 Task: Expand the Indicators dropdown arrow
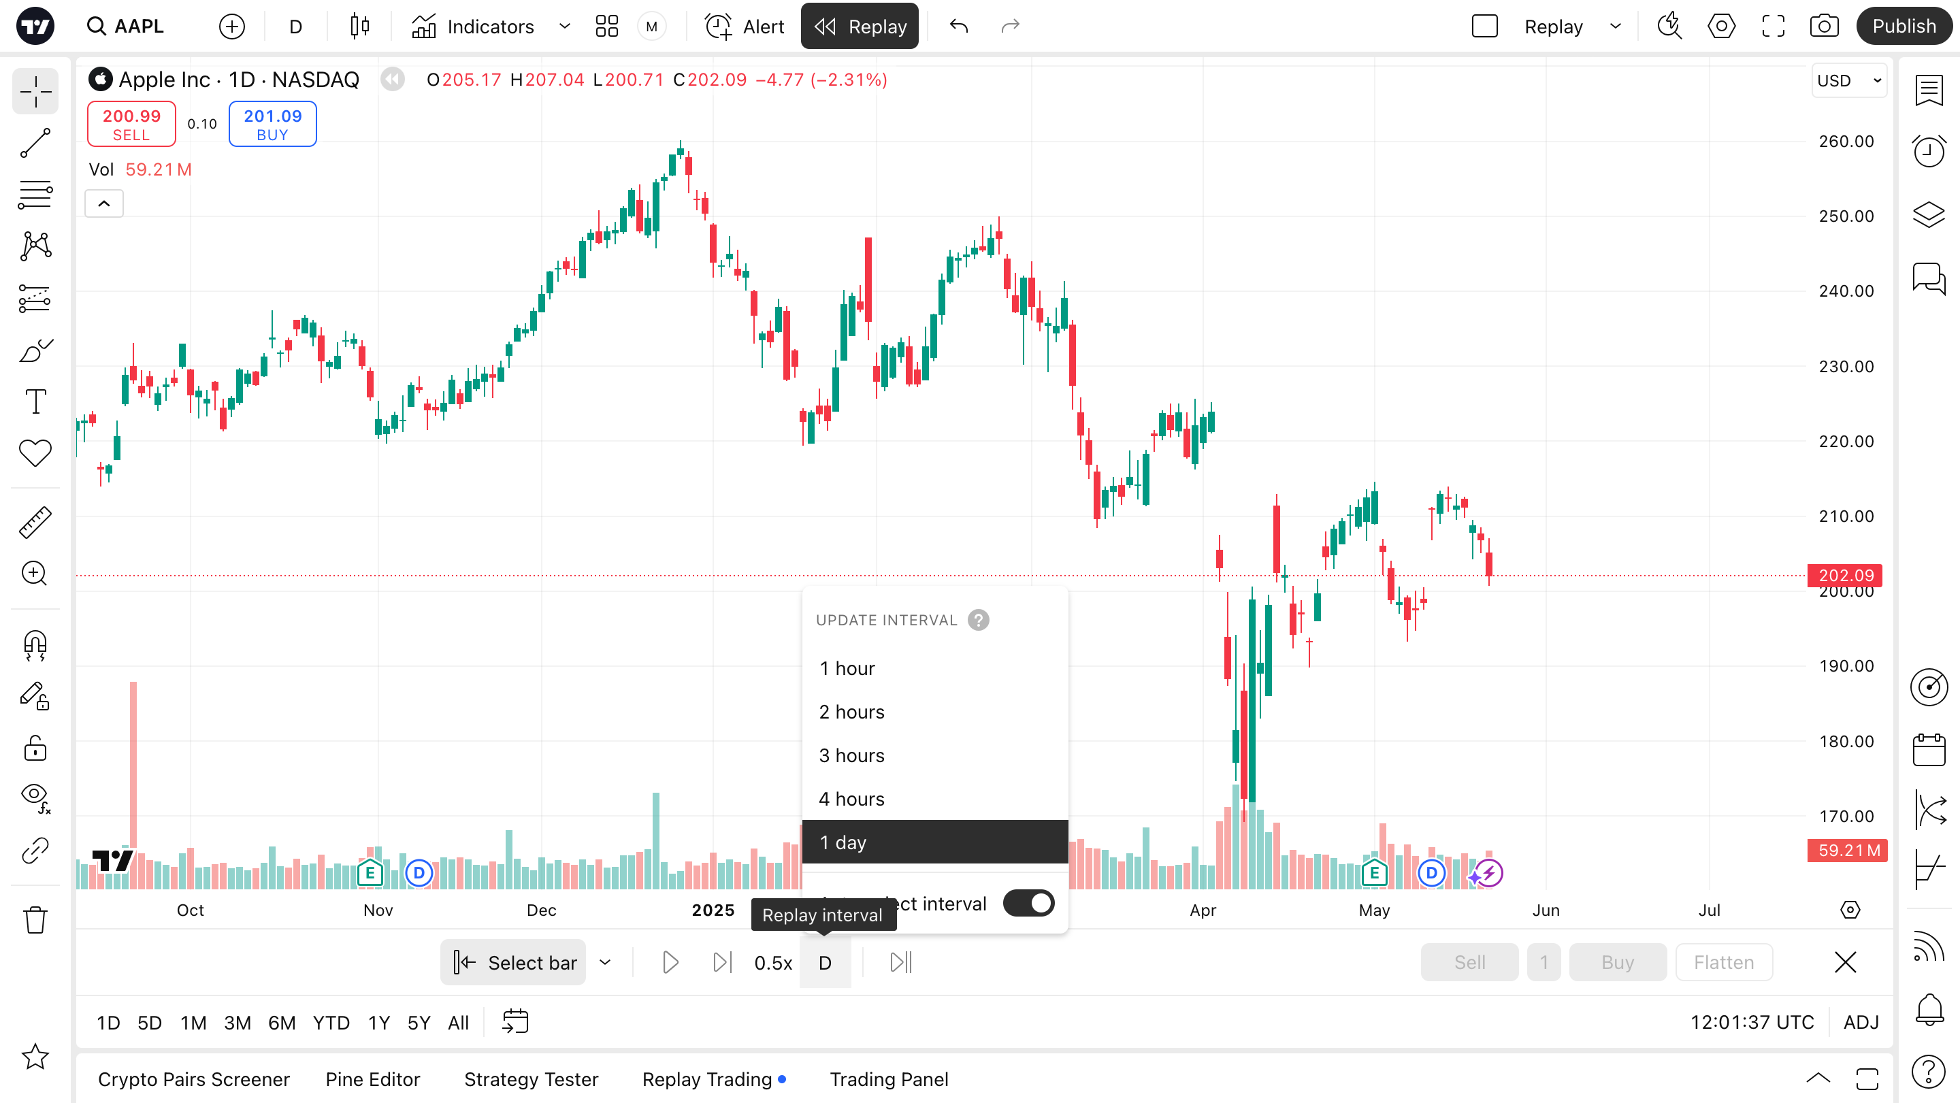coord(565,27)
